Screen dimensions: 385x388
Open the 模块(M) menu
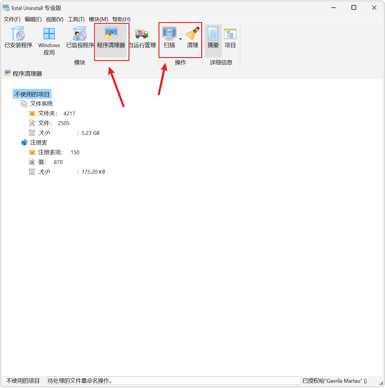click(99, 19)
